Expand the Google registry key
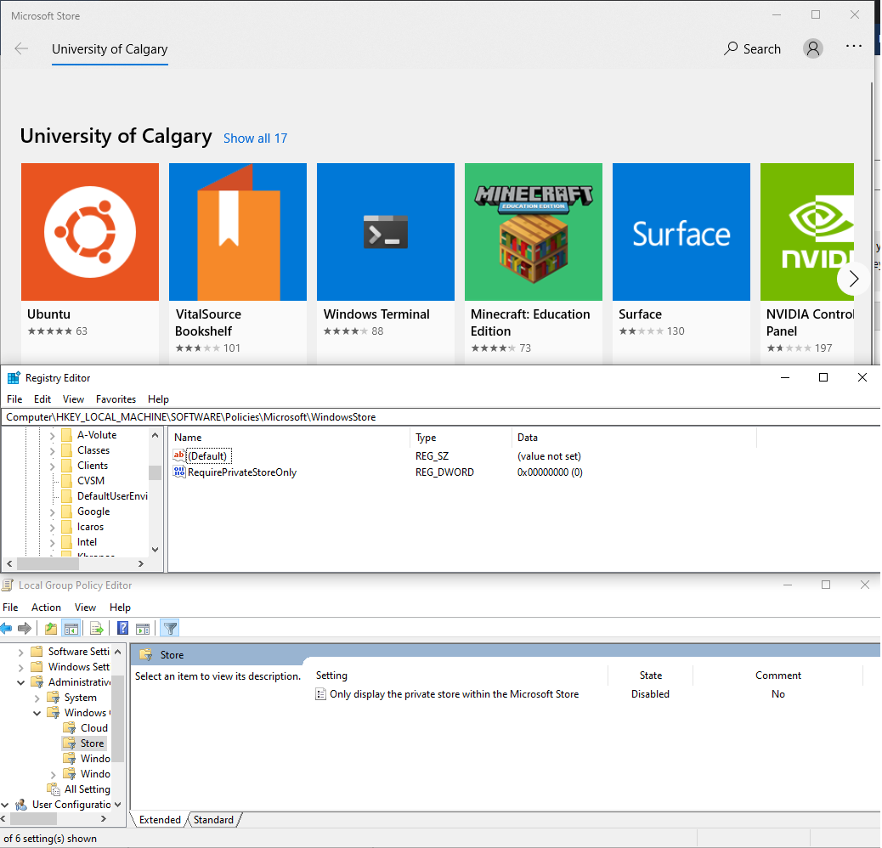 [52, 512]
